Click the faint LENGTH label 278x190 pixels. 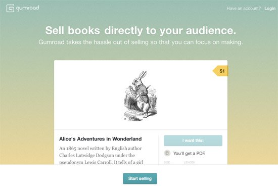pyautogui.click(x=190, y=162)
